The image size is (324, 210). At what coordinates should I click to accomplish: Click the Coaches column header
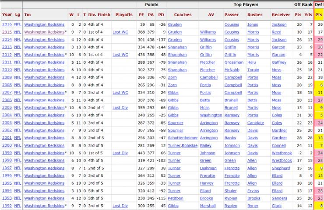pos(183,15)
